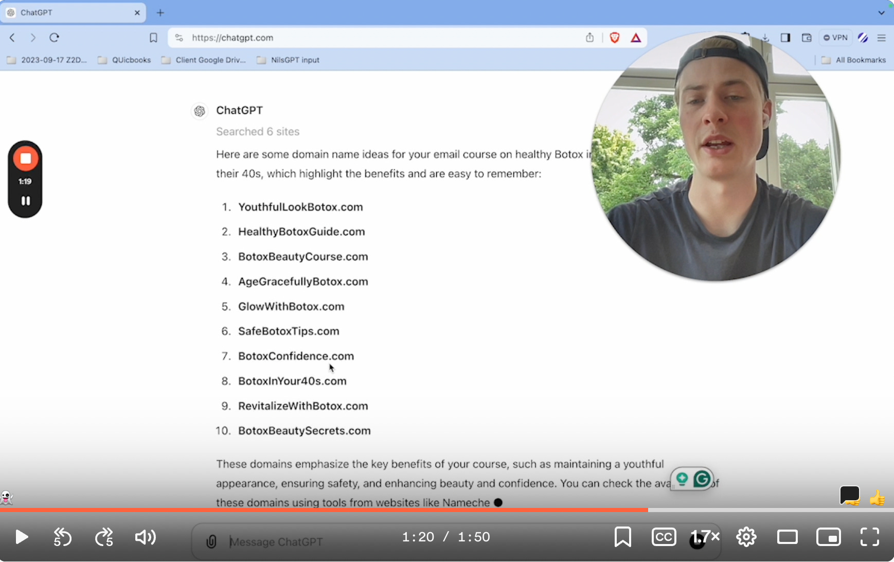This screenshot has height=562, width=894.
Task: Click YouthfulLookBotox.com list item
Action: (x=300, y=207)
